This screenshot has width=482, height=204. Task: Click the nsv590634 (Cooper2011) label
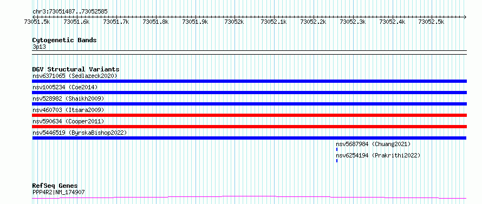tap(68, 121)
